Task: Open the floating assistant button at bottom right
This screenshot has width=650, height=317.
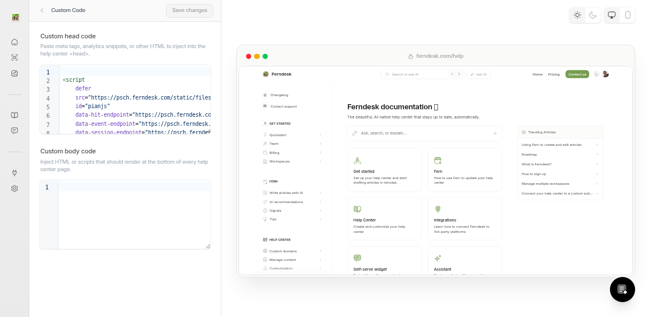Action: pyautogui.click(x=622, y=290)
